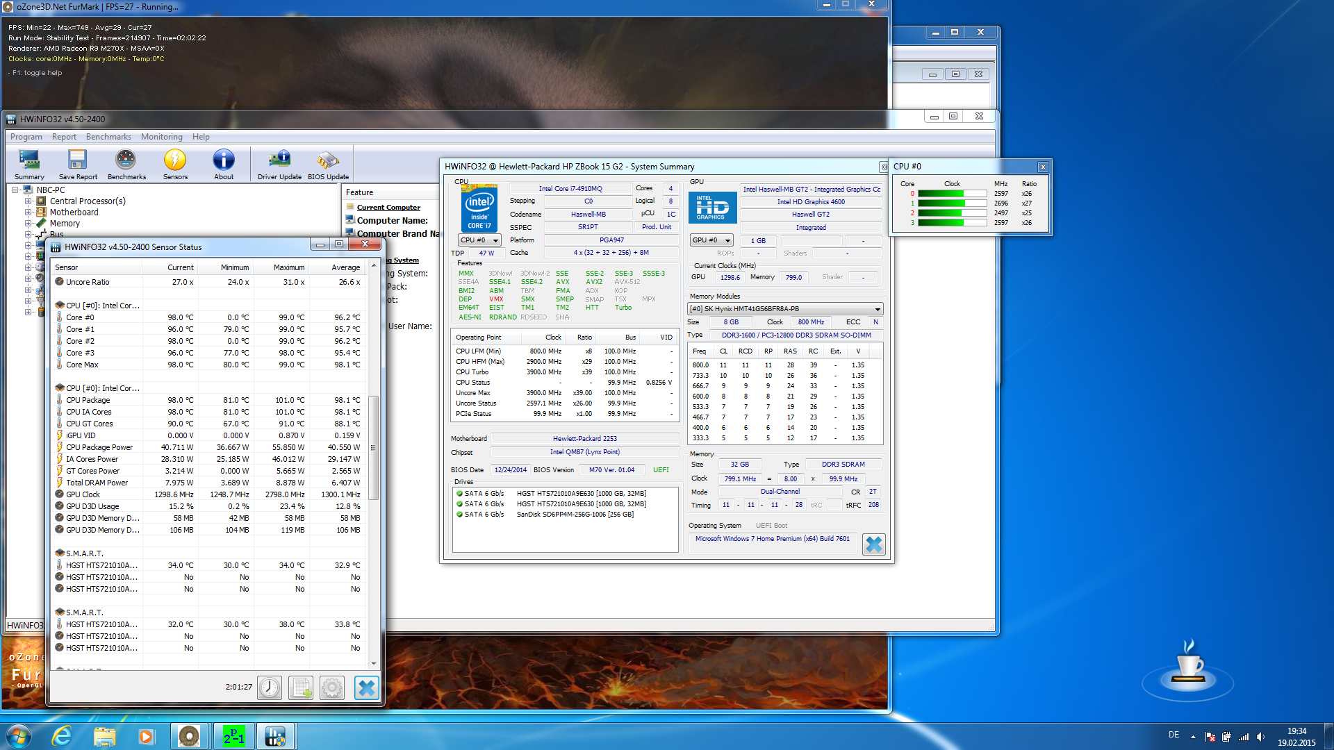Click the Intel HD Graphics logo
The image size is (1334, 750).
click(x=712, y=207)
